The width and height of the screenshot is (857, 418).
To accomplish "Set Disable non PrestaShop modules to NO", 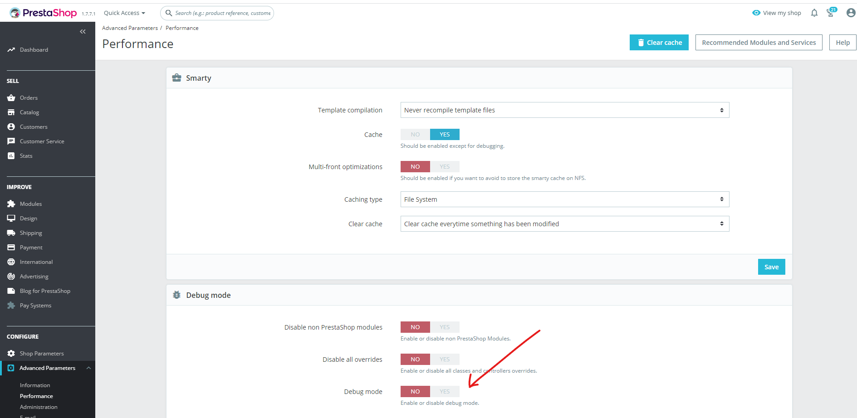I will [x=415, y=327].
